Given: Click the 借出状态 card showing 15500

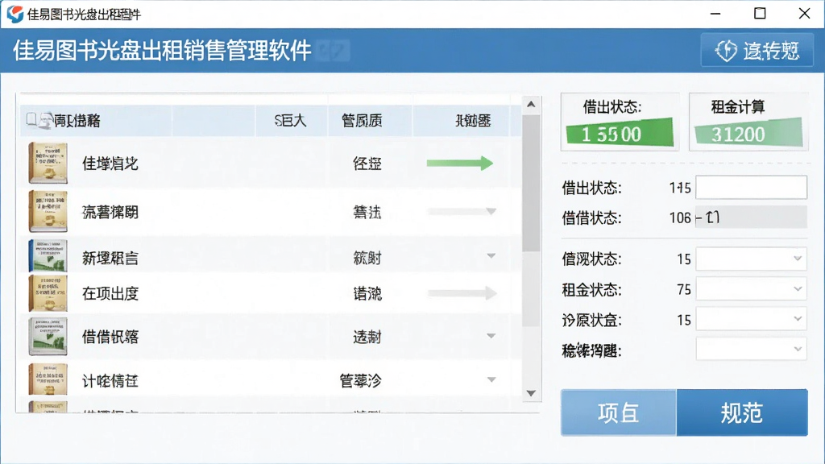Looking at the screenshot, I should [620, 122].
